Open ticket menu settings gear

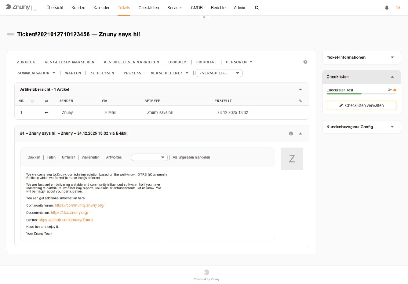click(305, 62)
